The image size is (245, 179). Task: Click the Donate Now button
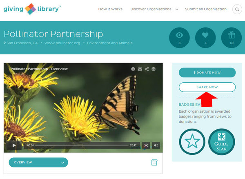(x=207, y=73)
